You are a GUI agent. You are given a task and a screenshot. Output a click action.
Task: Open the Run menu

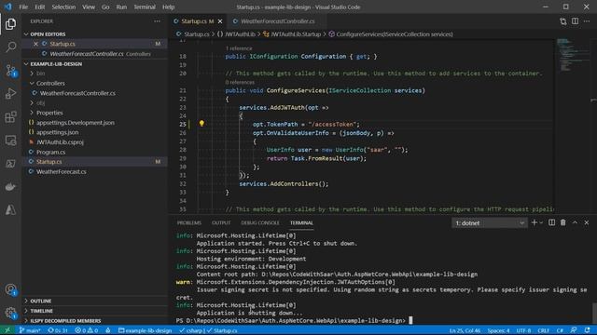point(121,7)
